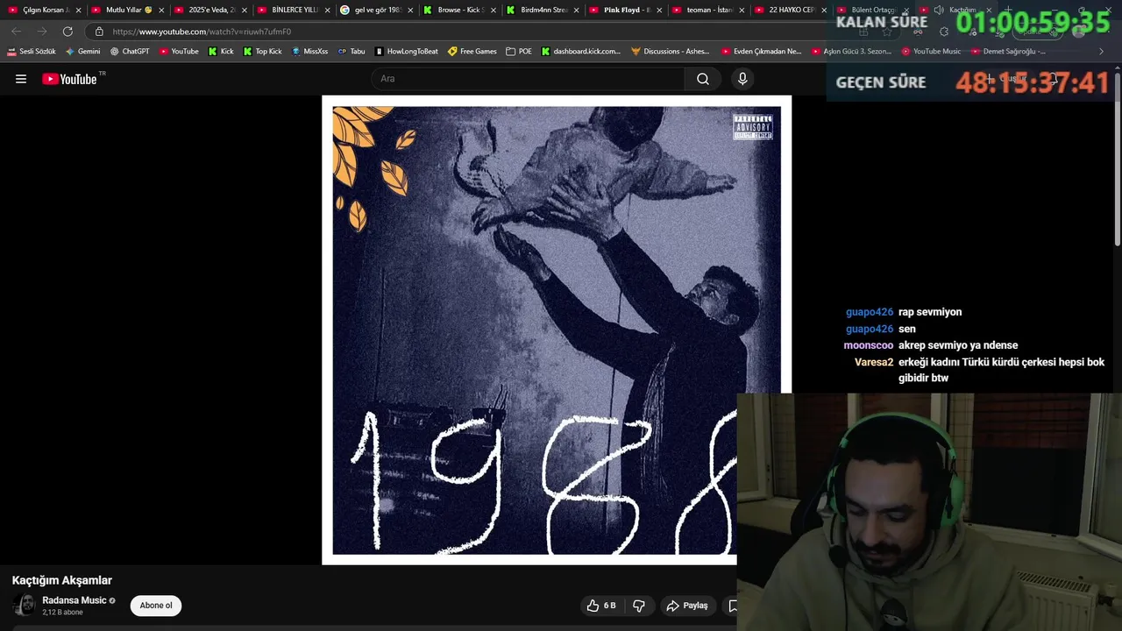
Task: Focus the 'Ara' search field
Action: point(529,79)
